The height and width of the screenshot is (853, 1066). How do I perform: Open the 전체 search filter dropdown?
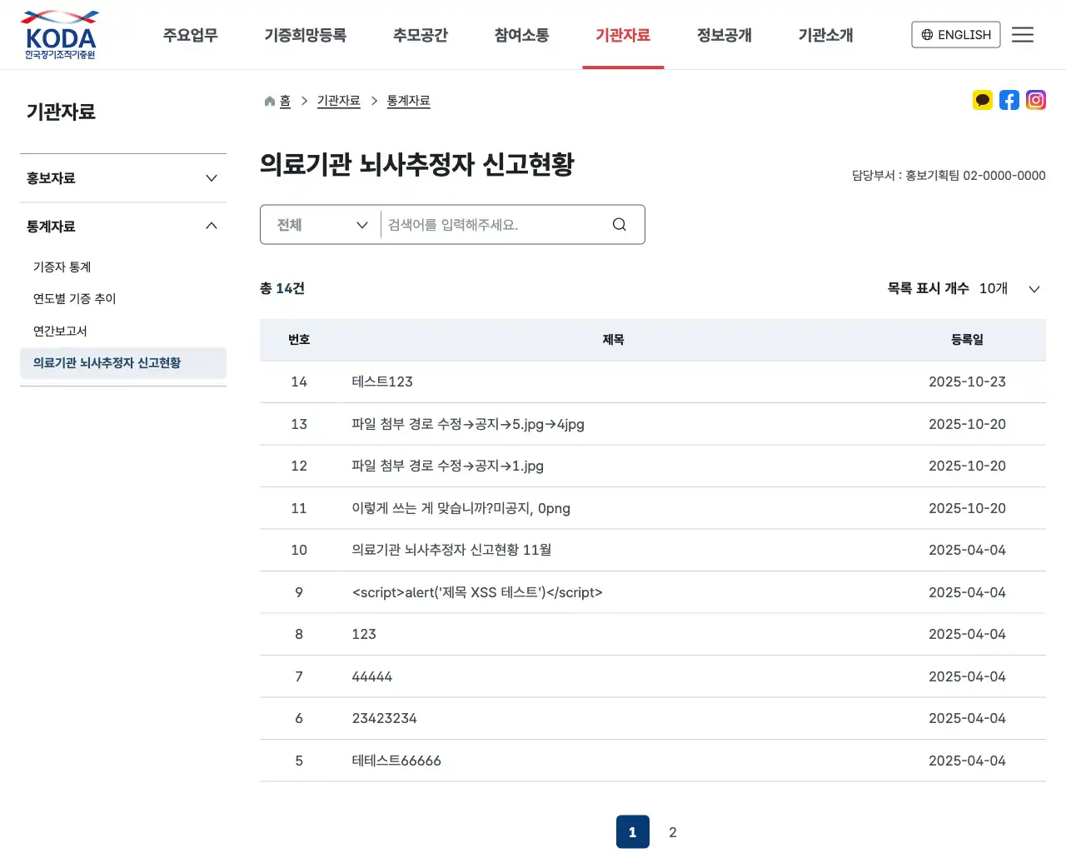tap(320, 224)
